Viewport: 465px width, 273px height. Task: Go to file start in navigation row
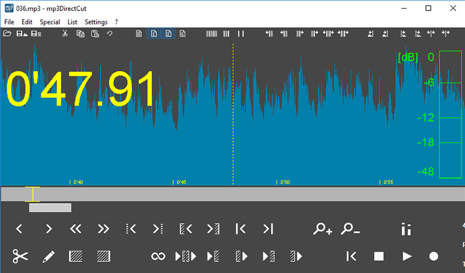pyautogui.click(x=241, y=228)
